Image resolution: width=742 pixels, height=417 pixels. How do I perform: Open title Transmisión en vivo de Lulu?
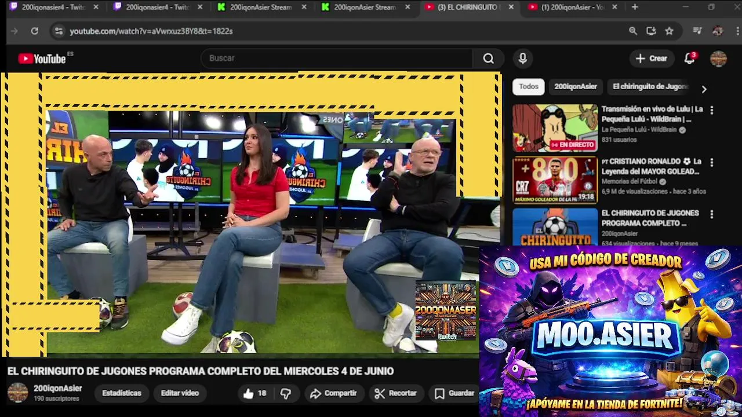(x=652, y=114)
